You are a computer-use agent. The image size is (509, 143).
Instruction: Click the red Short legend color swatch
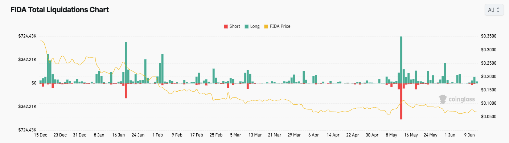click(x=226, y=26)
